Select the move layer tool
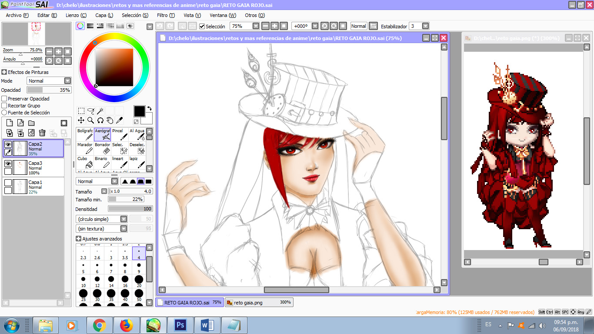 81,120
